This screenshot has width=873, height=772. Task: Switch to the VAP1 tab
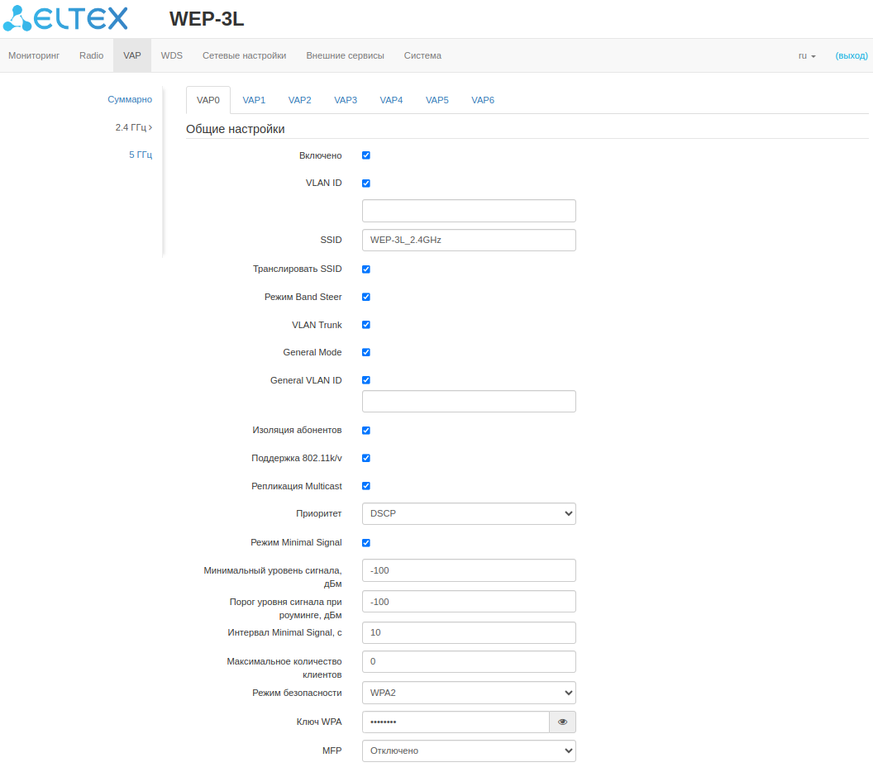point(254,100)
